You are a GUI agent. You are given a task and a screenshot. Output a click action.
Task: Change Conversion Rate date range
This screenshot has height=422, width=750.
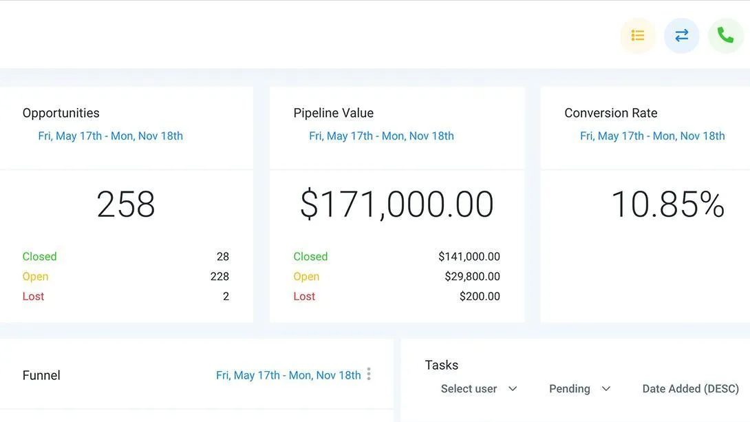[x=652, y=136]
